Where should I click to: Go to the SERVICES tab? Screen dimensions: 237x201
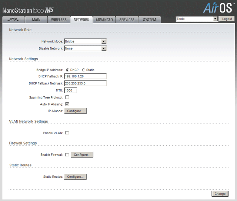(x=127, y=20)
